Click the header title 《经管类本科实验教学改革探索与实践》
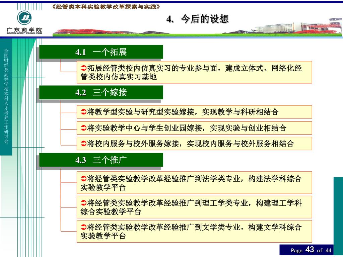The height and width of the screenshot is (257, 343). pyautogui.click(x=106, y=7)
